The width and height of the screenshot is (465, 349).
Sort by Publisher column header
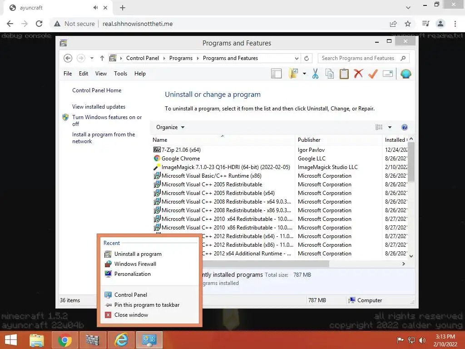(x=338, y=140)
